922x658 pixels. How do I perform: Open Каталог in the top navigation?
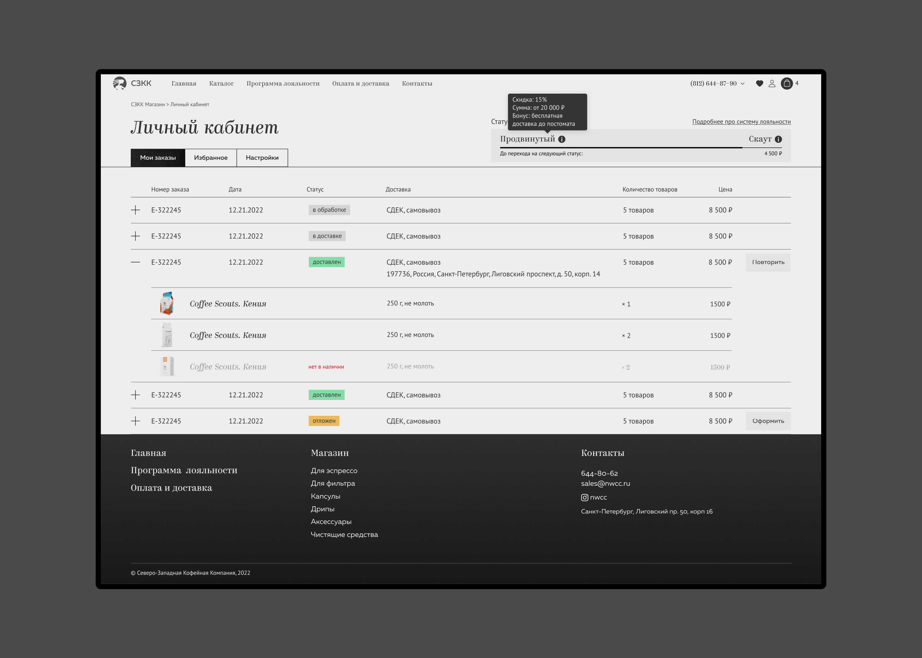[x=221, y=84]
